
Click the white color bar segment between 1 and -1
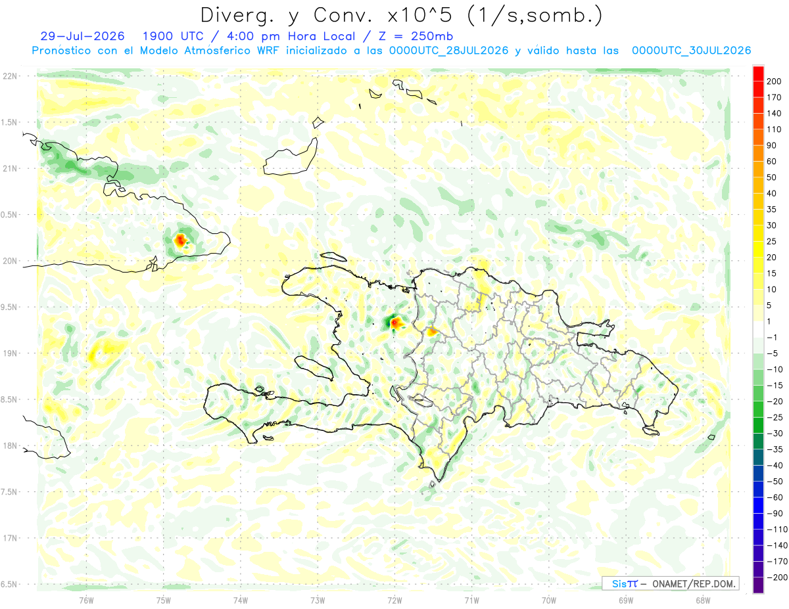pos(758,329)
